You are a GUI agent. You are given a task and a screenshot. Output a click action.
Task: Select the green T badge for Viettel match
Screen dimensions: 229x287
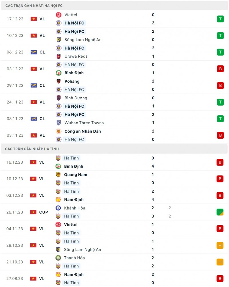(x=220, y=19)
